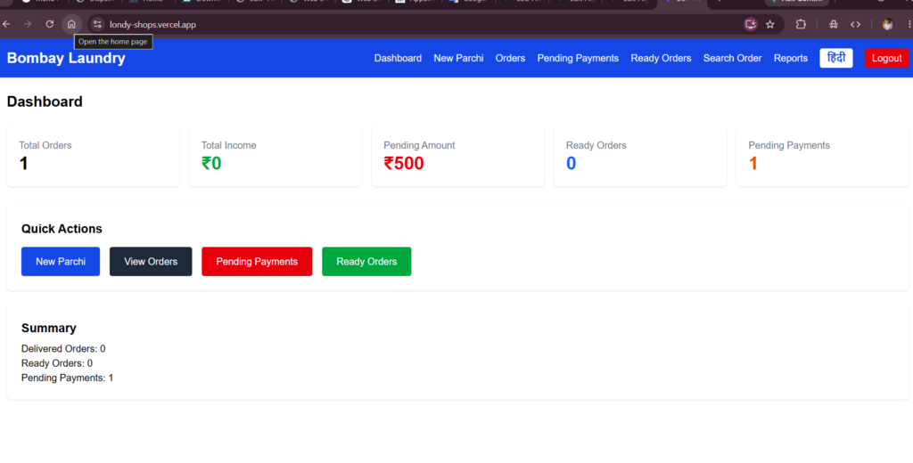
Task: Click the Pending Payments card showing 1
Action: click(x=822, y=157)
